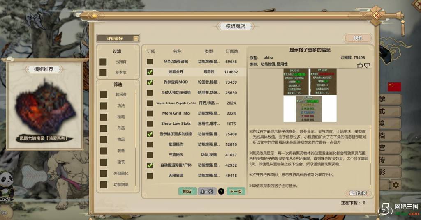
Task: Select the 无限资源 mod name
Action: click(x=176, y=176)
